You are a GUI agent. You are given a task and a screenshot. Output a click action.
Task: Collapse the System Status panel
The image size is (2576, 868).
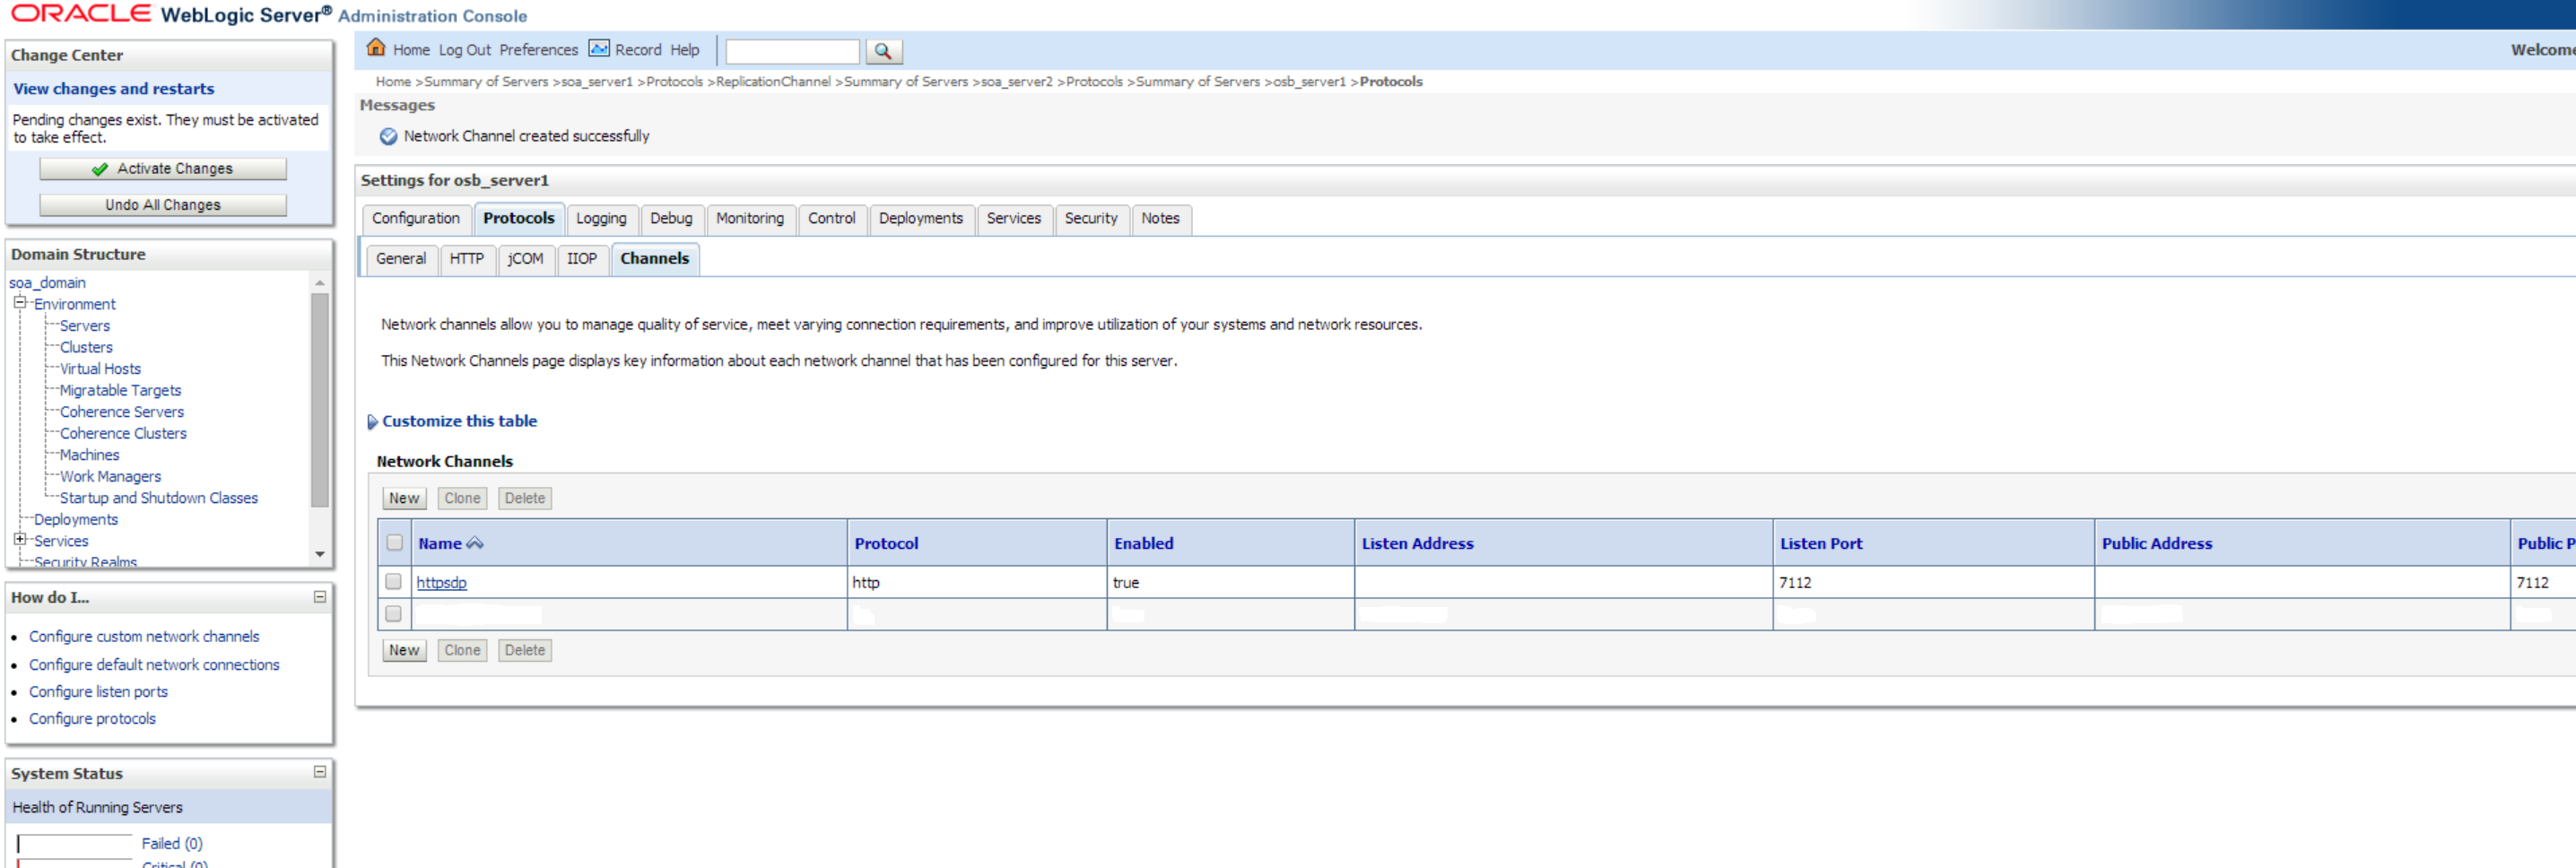pos(320,772)
